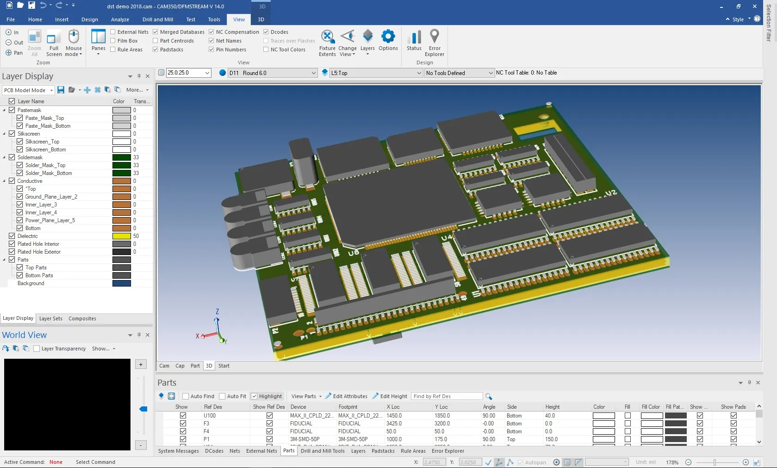
Task: Click the search magnifier beside Find by Ref Des
Action: click(489, 396)
